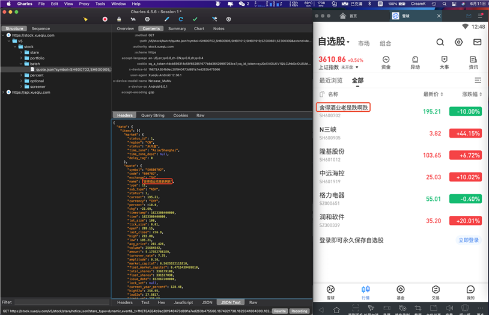Click inside the Filter input field
This screenshot has height=315, width=489.
62,302
